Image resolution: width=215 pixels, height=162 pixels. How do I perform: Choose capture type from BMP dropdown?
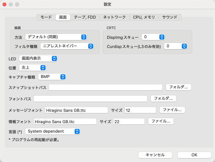[x=52, y=77]
